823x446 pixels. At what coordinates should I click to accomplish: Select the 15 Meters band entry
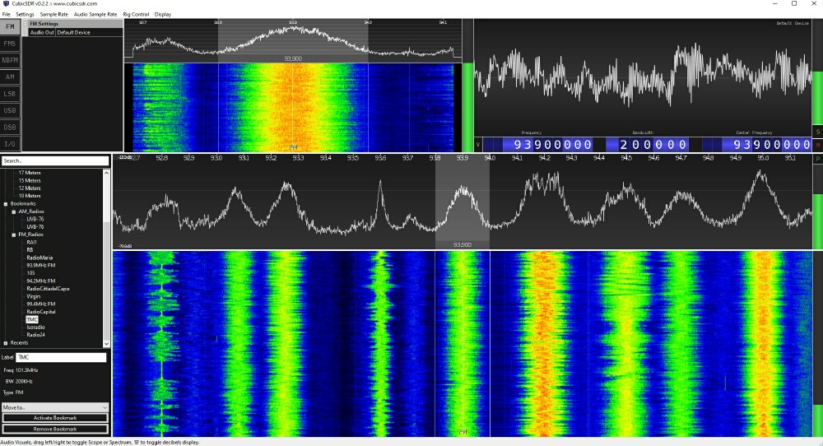(x=30, y=180)
